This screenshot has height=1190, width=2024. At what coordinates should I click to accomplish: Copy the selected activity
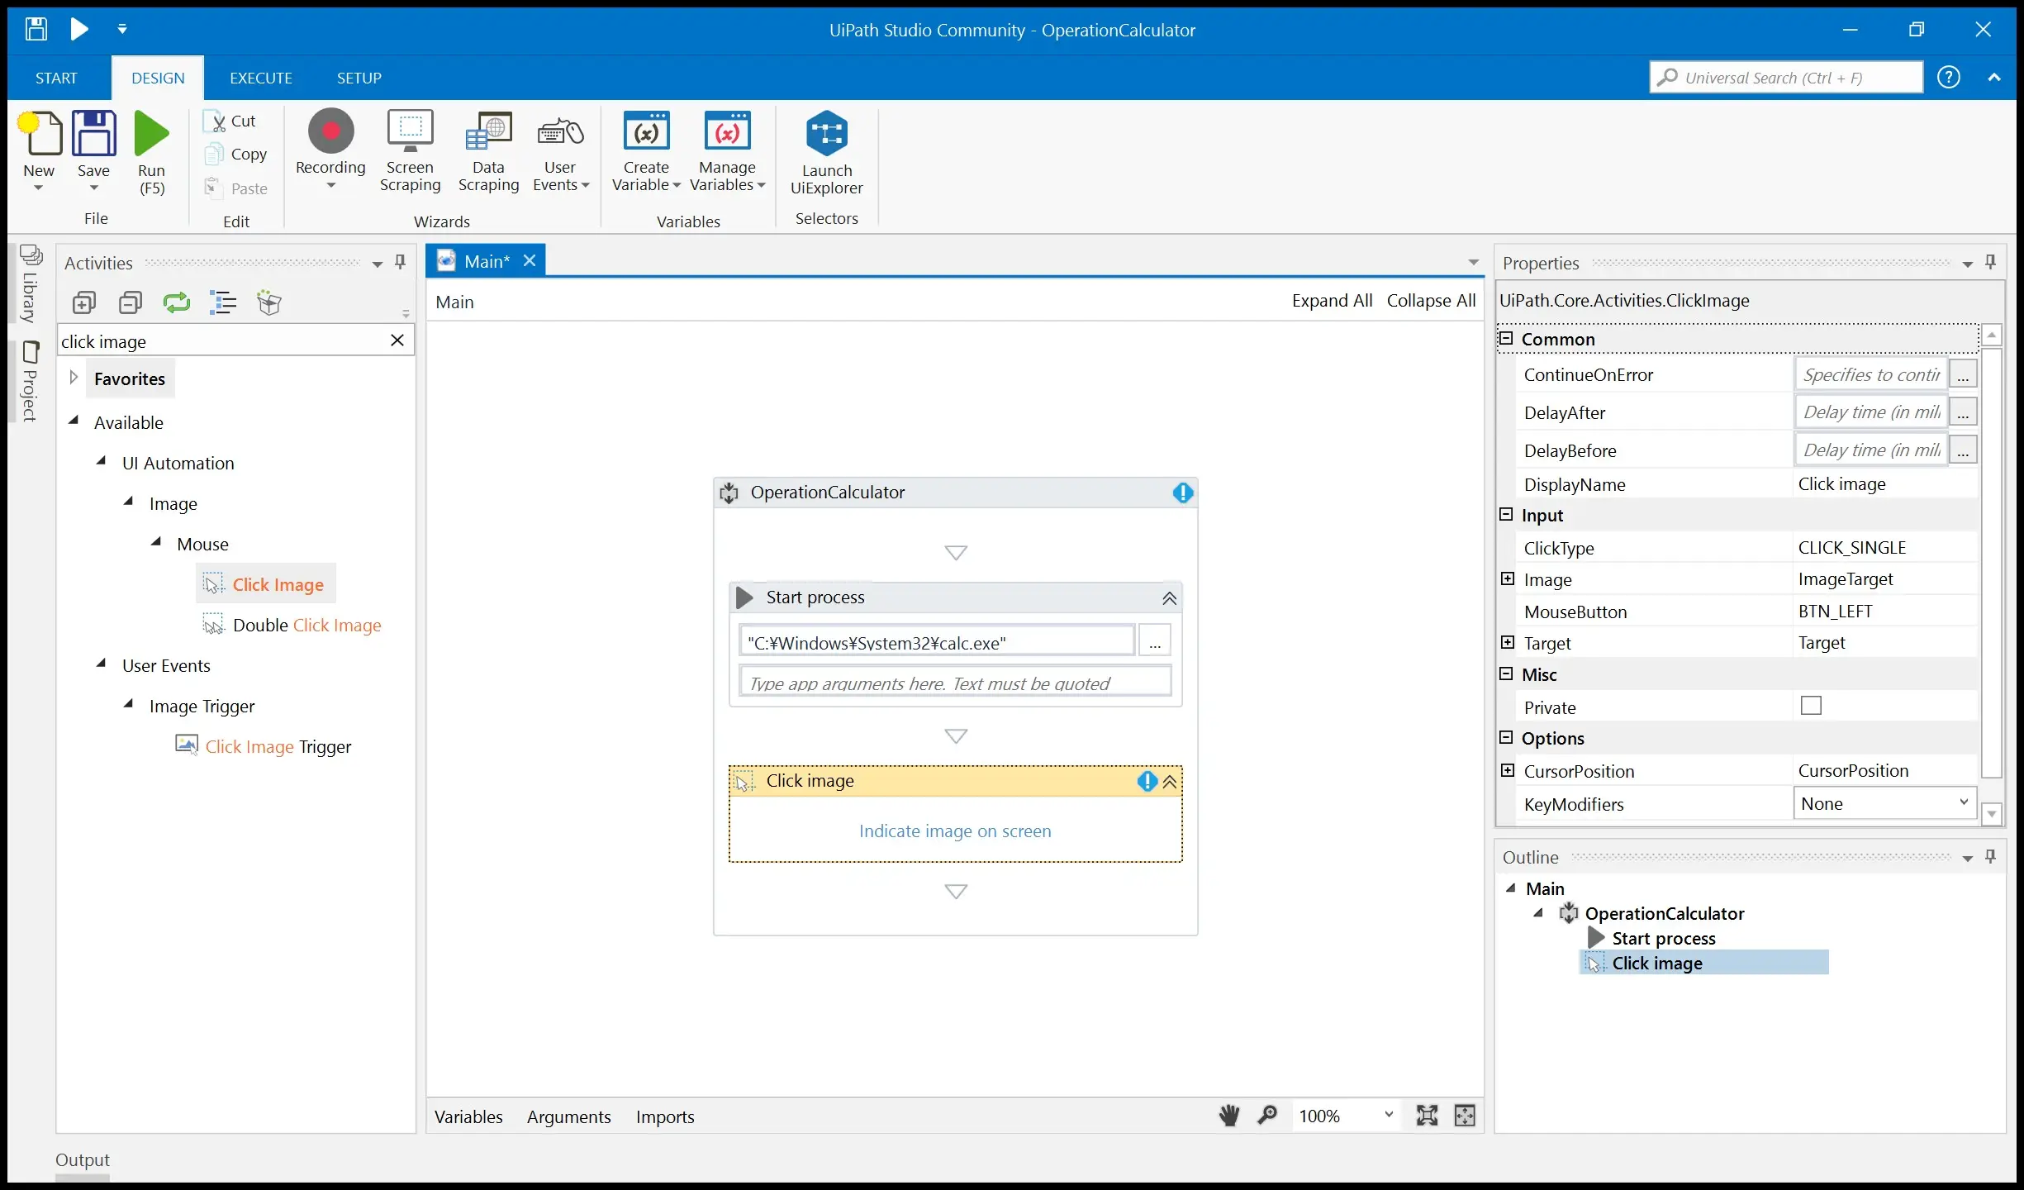pos(236,155)
